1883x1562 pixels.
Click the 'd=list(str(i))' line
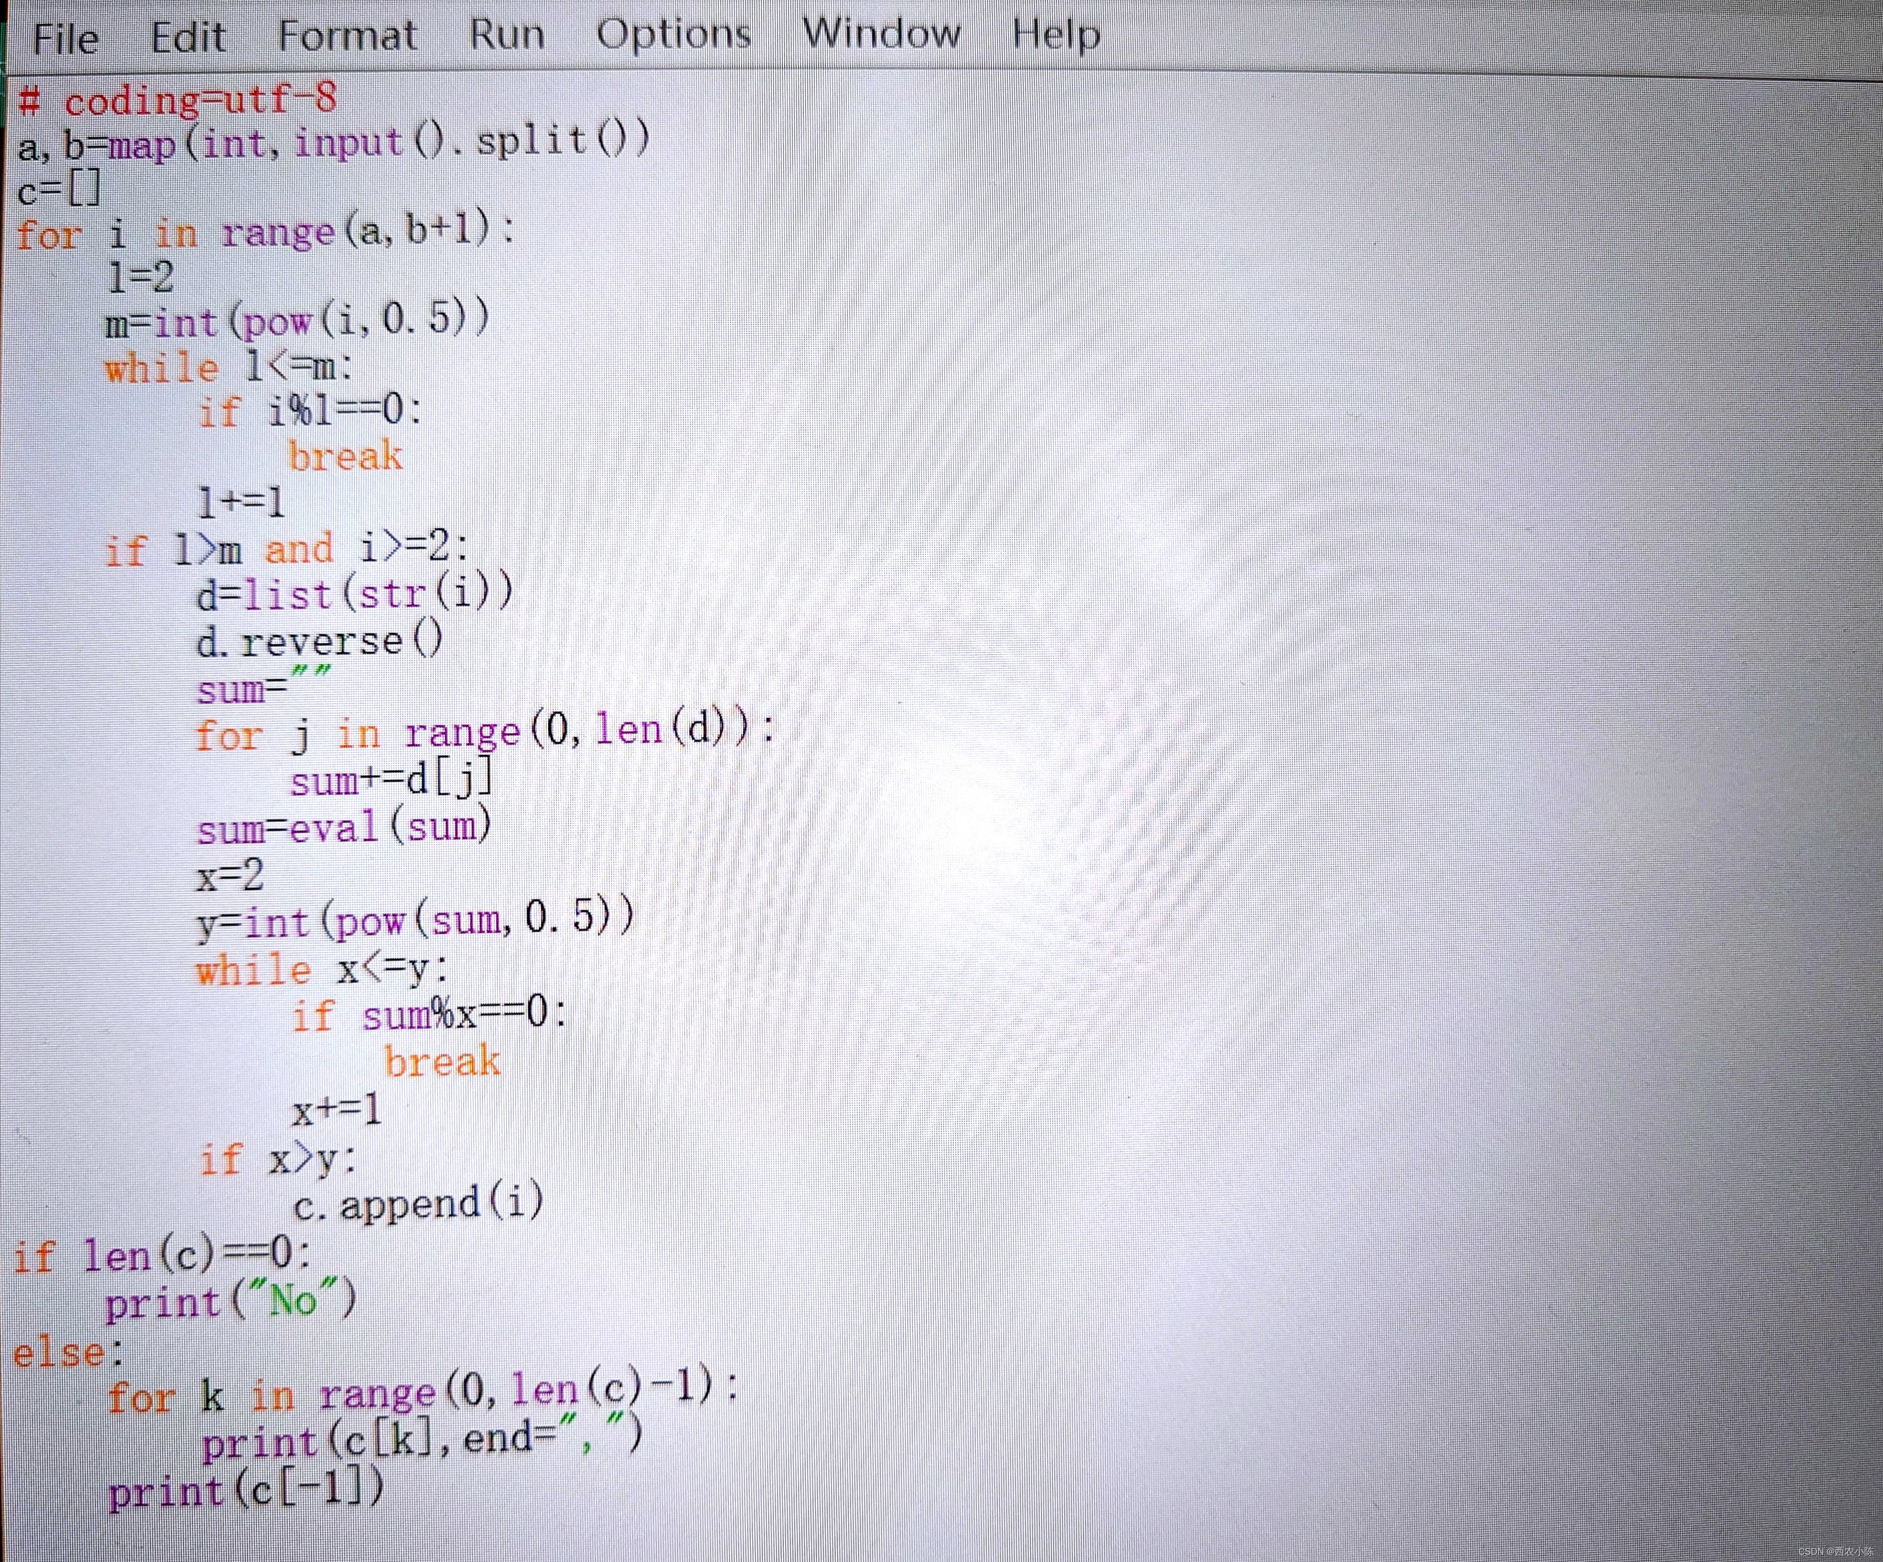(x=354, y=593)
